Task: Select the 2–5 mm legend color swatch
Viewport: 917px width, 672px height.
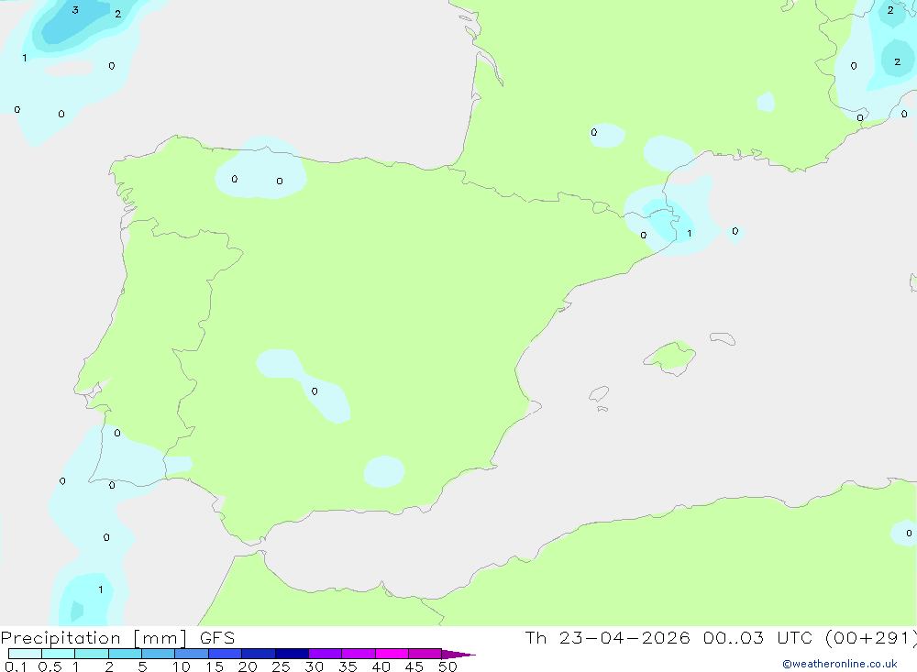Action: 125,654
